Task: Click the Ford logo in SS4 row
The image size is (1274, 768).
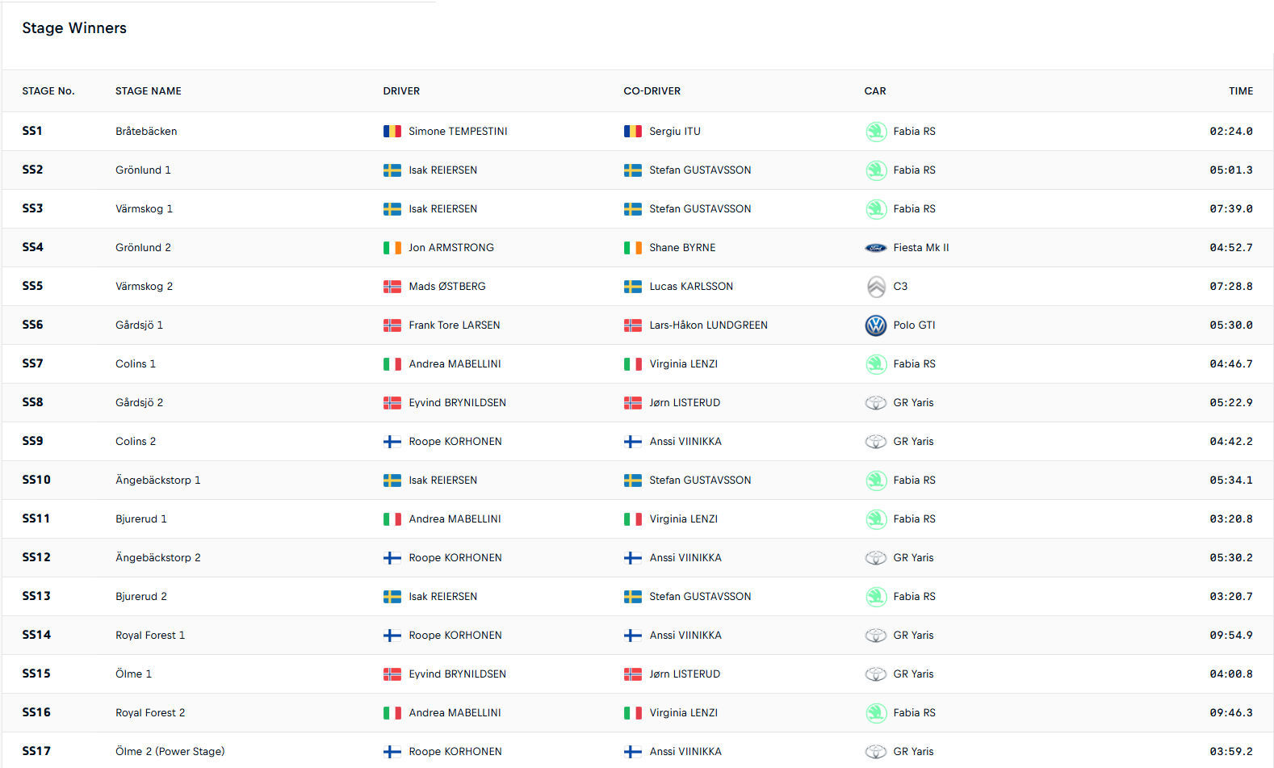Action: [x=875, y=248]
